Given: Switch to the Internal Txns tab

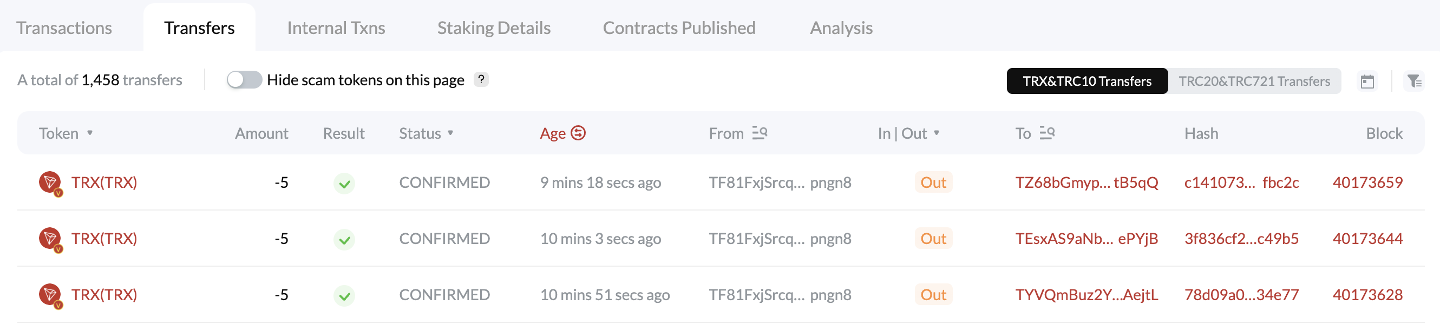Looking at the screenshot, I should coord(336,28).
